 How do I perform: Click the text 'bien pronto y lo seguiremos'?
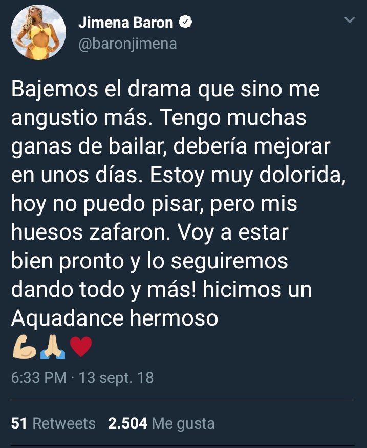[x=149, y=261]
